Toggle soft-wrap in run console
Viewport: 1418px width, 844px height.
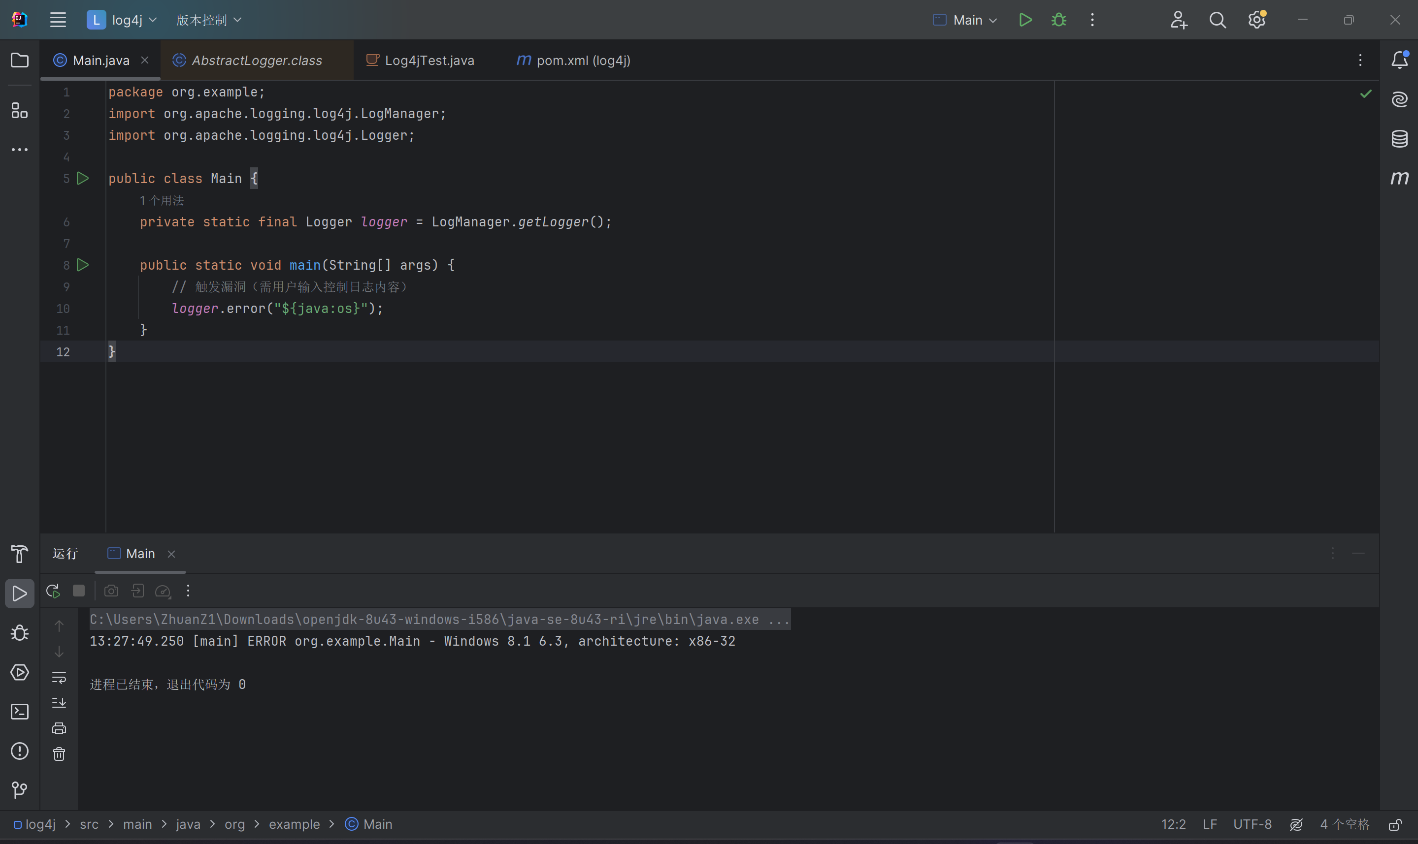tap(59, 677)
